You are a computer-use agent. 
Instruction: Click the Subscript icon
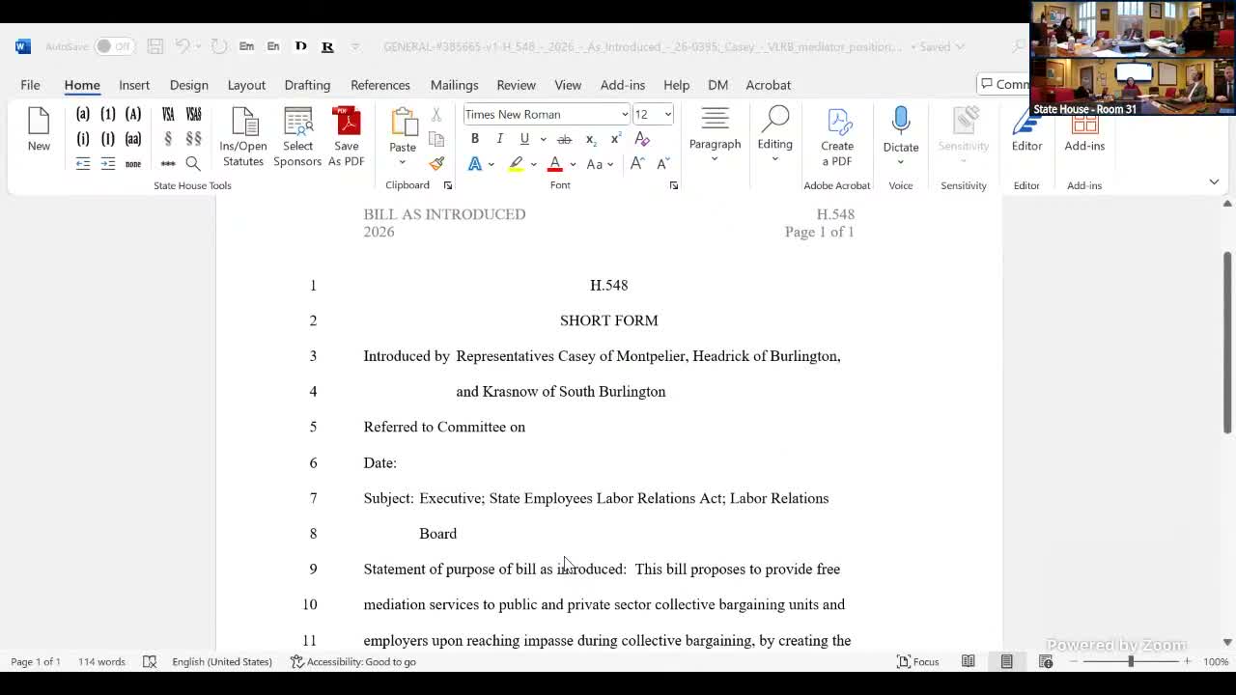(x=590, y=139)
